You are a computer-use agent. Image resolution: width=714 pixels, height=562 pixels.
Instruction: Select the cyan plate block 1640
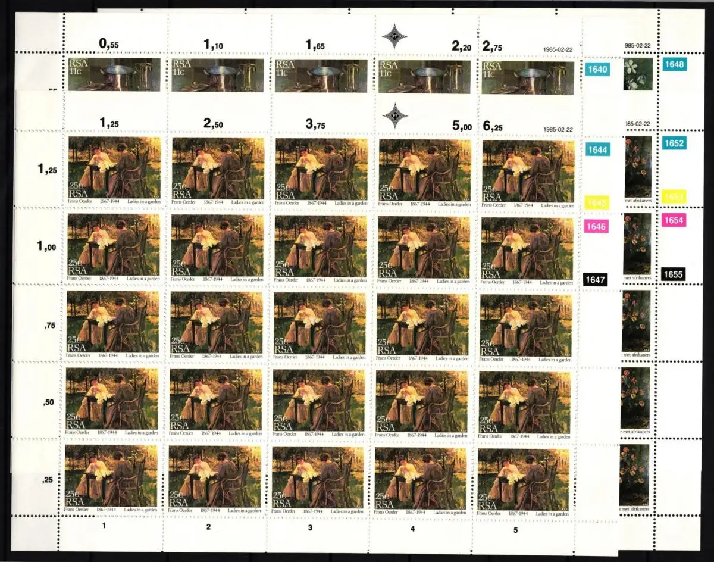[597, 70]
